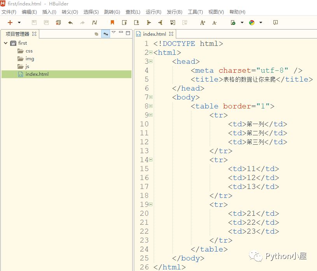Click the feedback speech-bubble toolbar icon
The height and width of the screenshot is (271, 317).
(x=275, y=23)
